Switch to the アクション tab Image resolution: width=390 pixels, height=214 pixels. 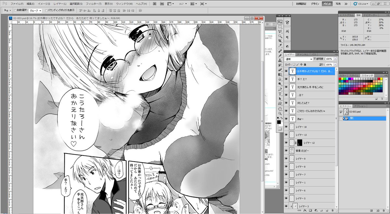pos(360,106)
